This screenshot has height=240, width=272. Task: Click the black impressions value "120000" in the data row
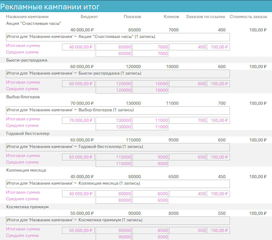tap(133, 67)
